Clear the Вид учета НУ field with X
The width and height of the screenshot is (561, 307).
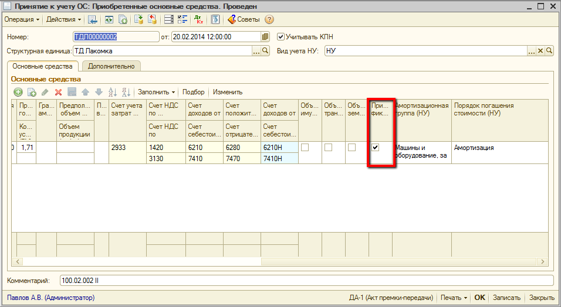pos(541,51)
